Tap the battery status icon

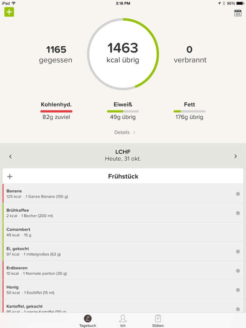pyautogui.click(x=240, y=3)
